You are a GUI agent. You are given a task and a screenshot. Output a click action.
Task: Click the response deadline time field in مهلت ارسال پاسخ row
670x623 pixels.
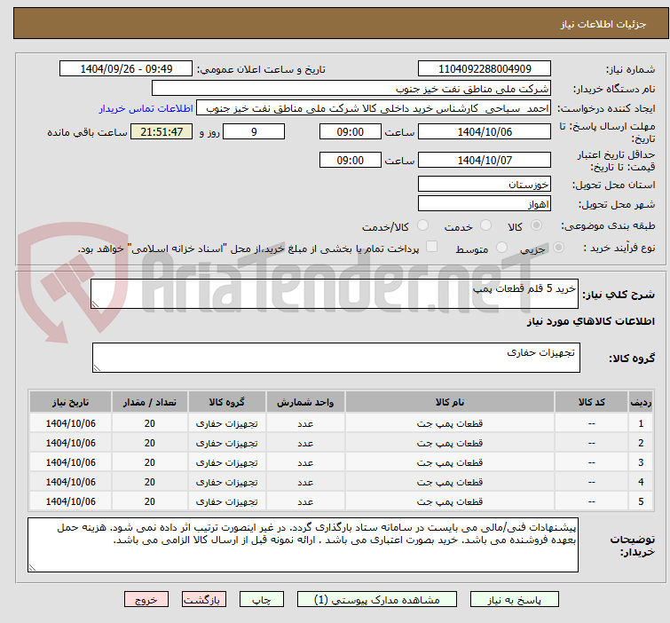[x=351, y=131]
